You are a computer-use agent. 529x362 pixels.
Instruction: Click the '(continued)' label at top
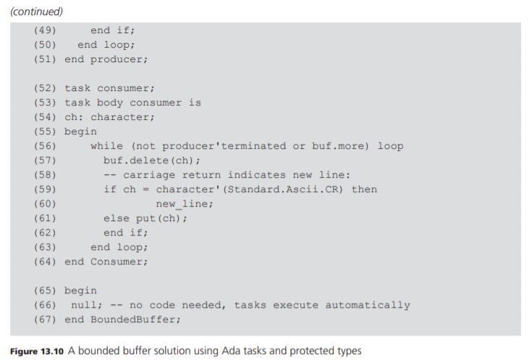tap(36, 12)
